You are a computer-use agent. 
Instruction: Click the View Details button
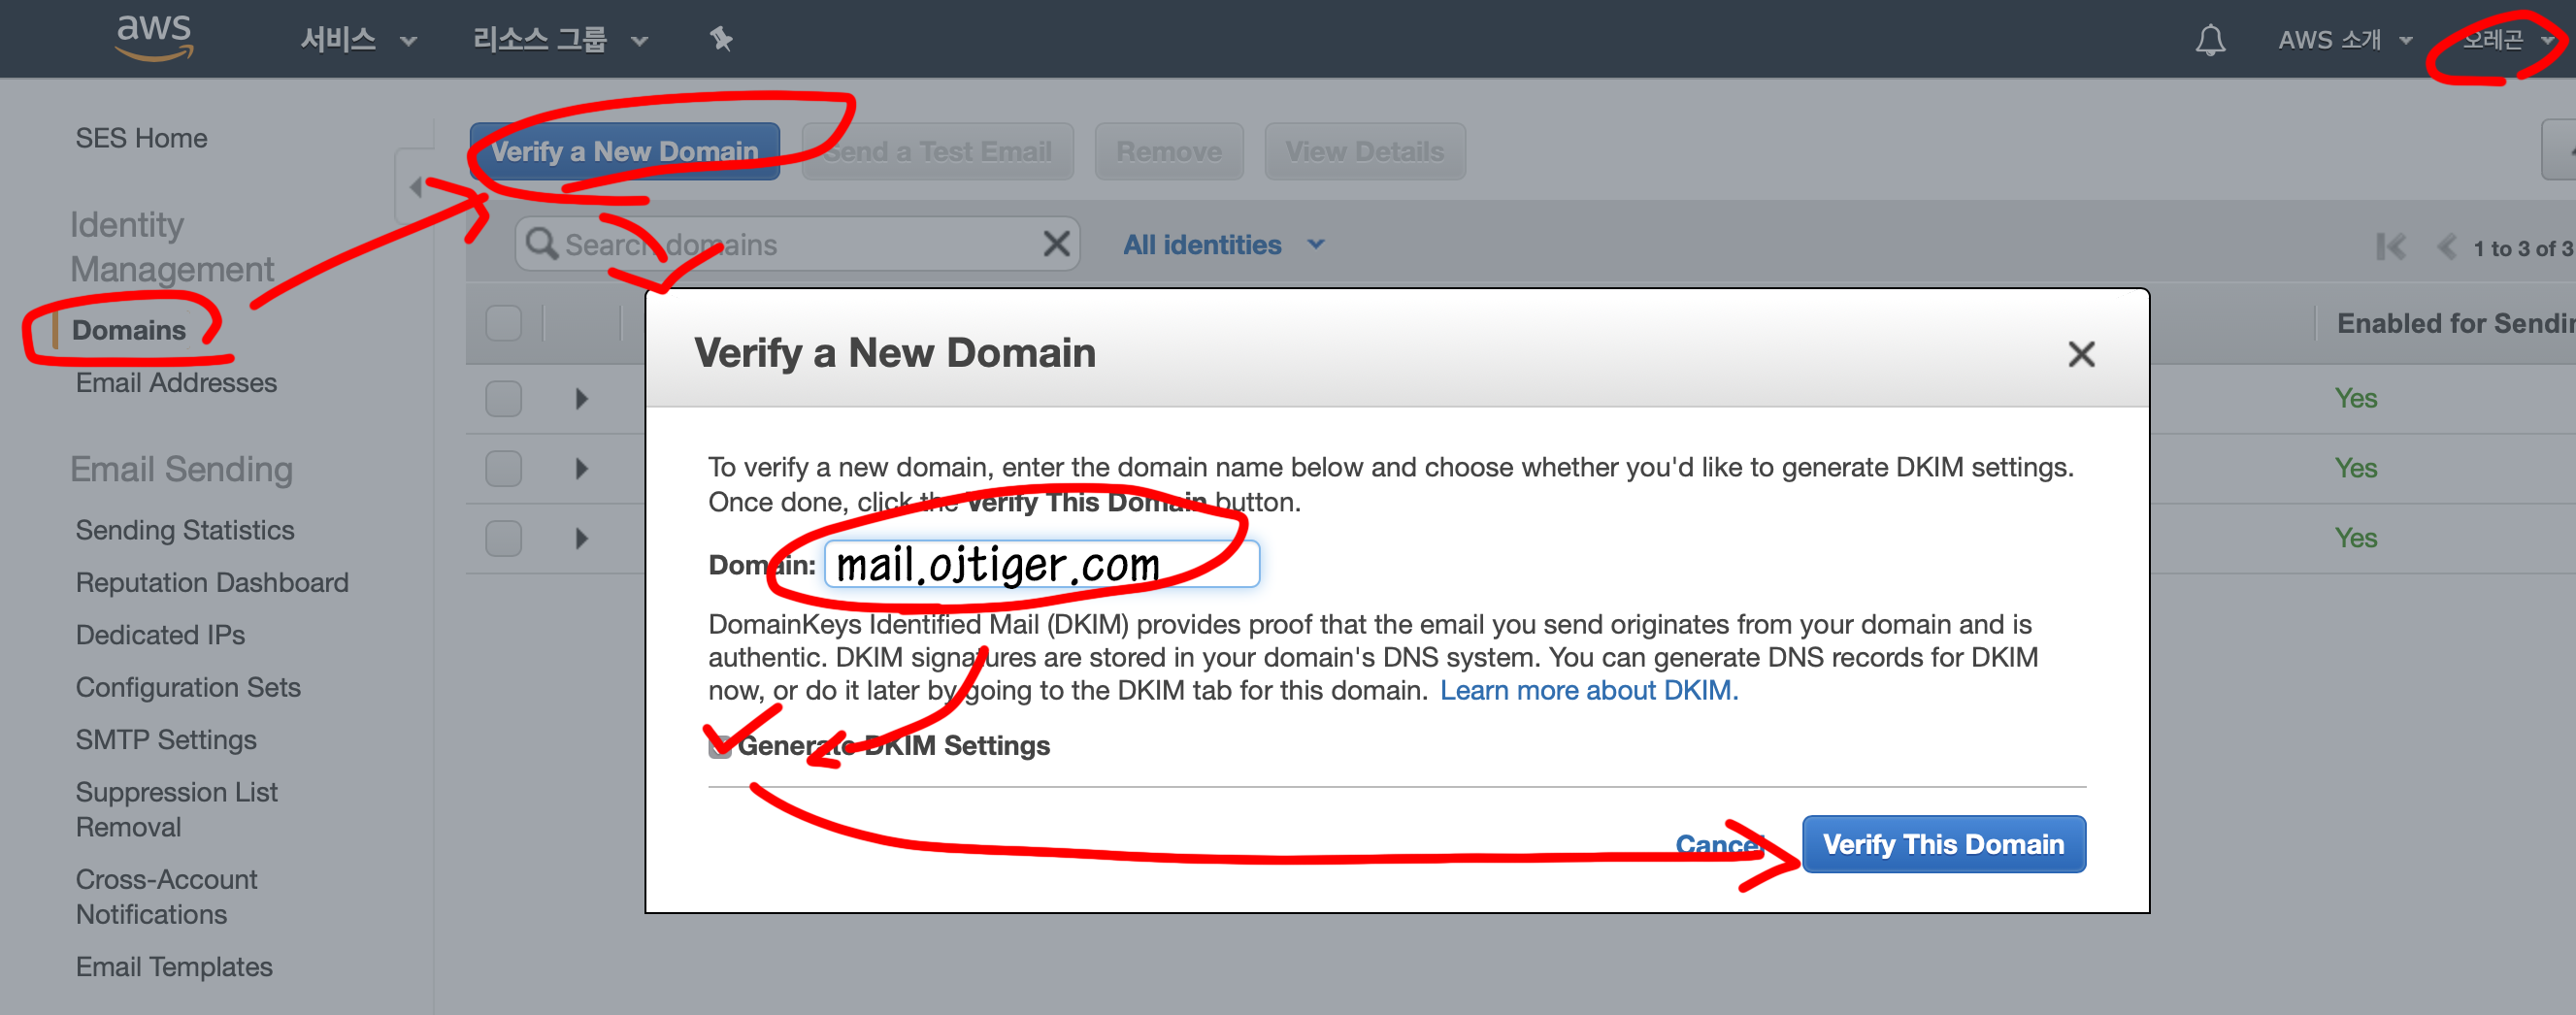point(1364,151)
